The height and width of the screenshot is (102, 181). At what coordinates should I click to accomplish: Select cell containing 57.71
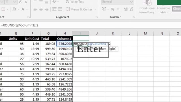(x=48, y=99)
